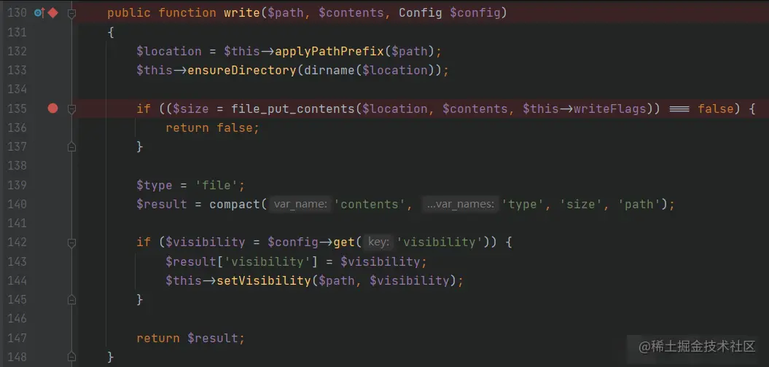Collapse the write function fold marker at line 130
The image size is (769, 367).
tap(71, 13)
